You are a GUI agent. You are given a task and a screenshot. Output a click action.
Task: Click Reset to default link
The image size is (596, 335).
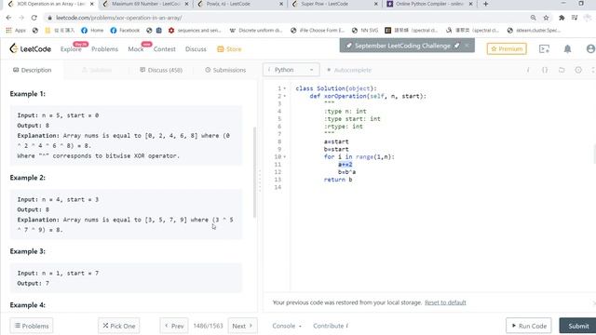(x=445, y=302)
